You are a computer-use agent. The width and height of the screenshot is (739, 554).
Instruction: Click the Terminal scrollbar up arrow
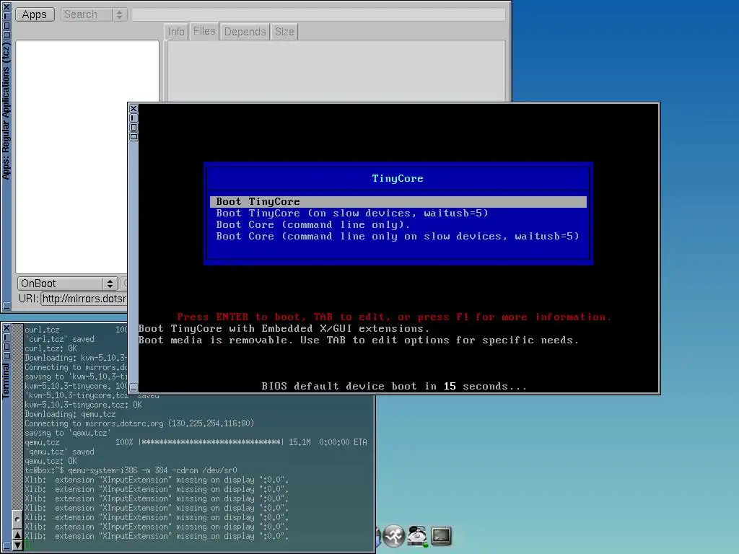tap(17, 535)
